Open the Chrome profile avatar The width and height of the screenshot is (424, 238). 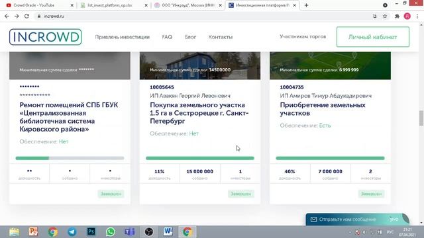click(x=407, y=16)
